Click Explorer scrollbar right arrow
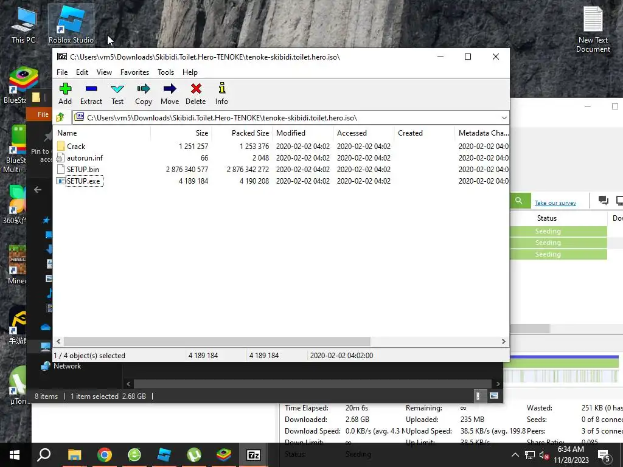Image resolution: width=623 pixels, height=467 pixels. [498, 384]
